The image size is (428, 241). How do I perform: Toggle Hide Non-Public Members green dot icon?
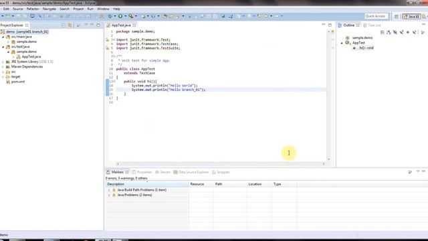(x=408, y=32)
